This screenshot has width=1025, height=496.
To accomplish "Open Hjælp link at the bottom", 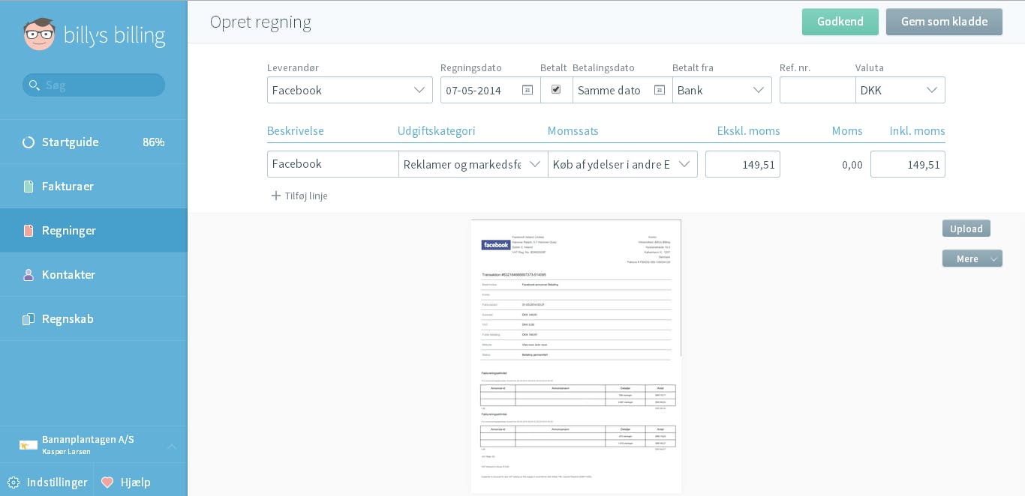I will point(135,483).
